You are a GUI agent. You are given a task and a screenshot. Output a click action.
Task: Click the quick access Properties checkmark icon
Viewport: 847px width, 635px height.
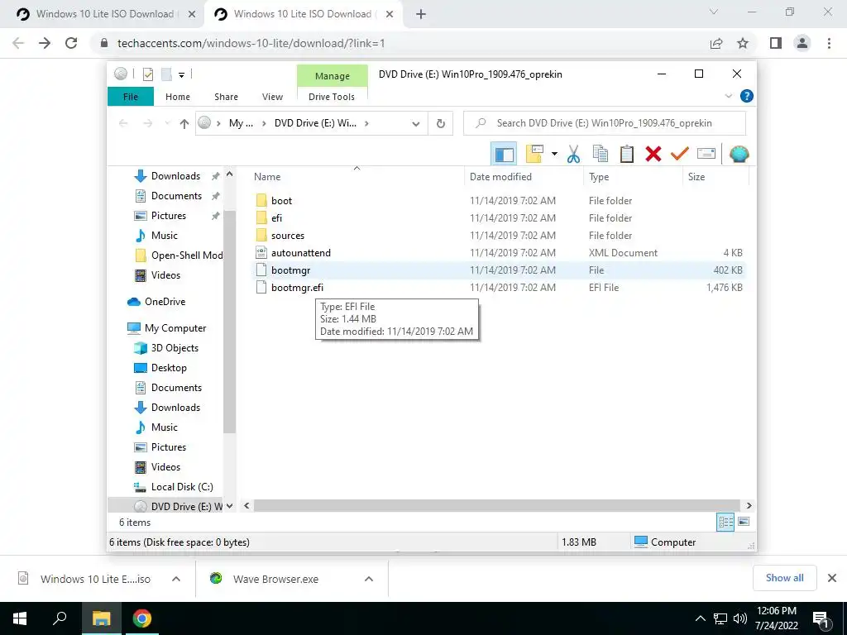point(147,74)
